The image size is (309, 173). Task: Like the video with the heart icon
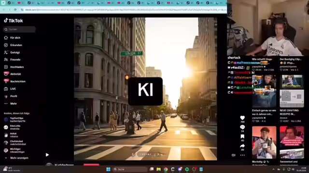pyautogui.click(x=242, y=118)
